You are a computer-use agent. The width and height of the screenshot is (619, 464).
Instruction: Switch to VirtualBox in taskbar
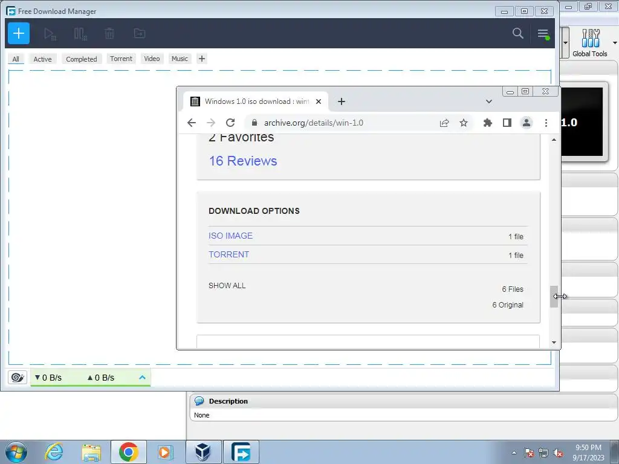pyautogui.click(x=203, y=452)
